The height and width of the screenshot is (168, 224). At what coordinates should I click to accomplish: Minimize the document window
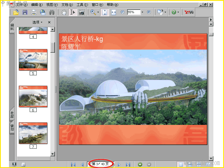tap(201, 5)
